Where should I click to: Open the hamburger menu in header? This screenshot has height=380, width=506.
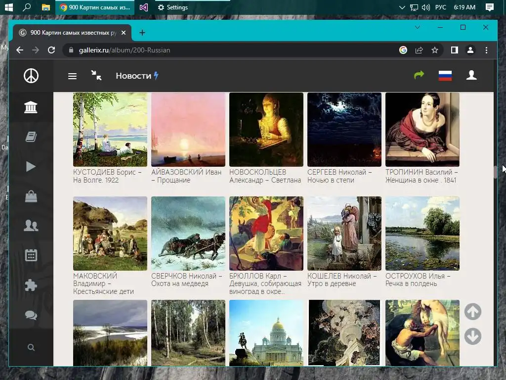(x=72, y=76)
